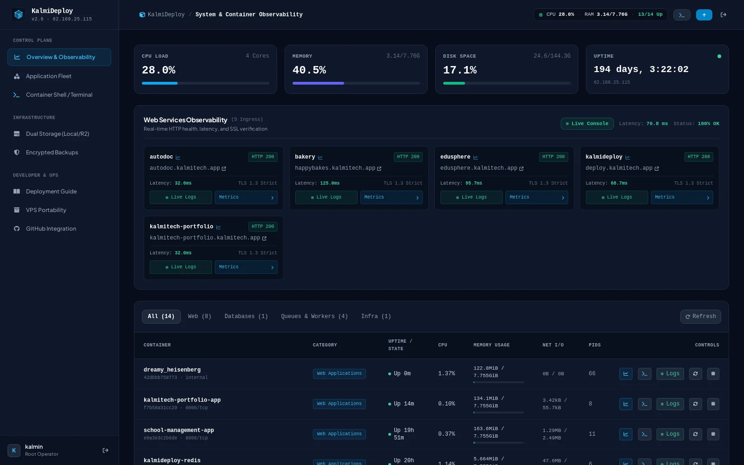Open metrics chart for school-management-app
This screenshot has width=744, height=465.
tap(626, 434)
